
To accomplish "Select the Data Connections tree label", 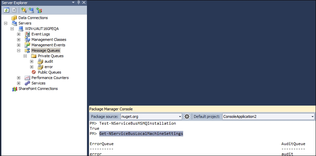I will pyautogui.click(x=33, y=18).
